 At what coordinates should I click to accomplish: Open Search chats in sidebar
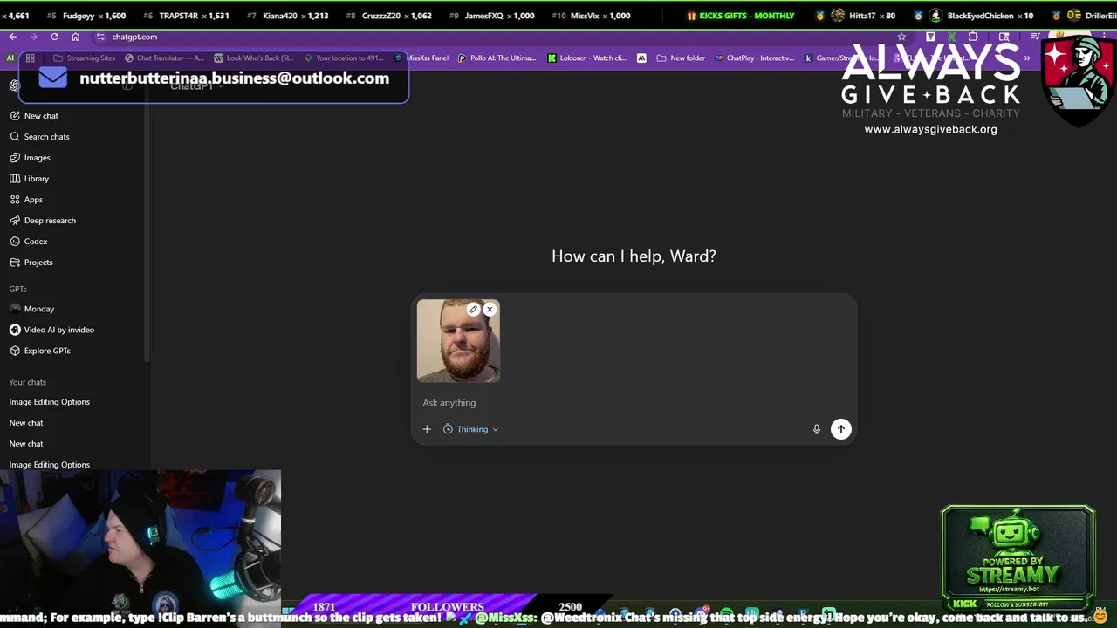pos(40,136)
